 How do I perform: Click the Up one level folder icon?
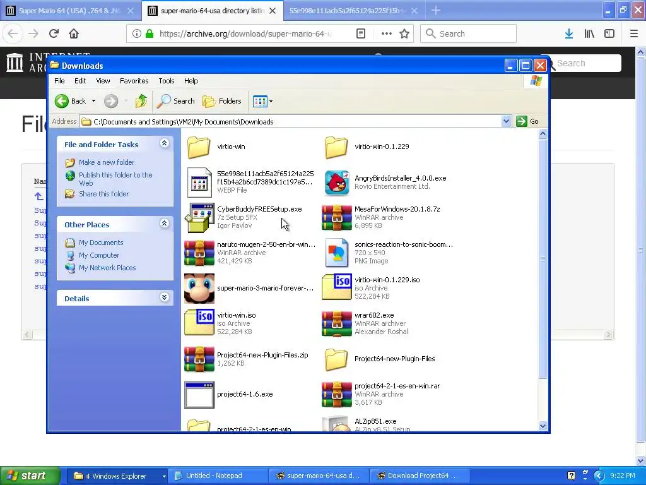click(x=141, y=100)
